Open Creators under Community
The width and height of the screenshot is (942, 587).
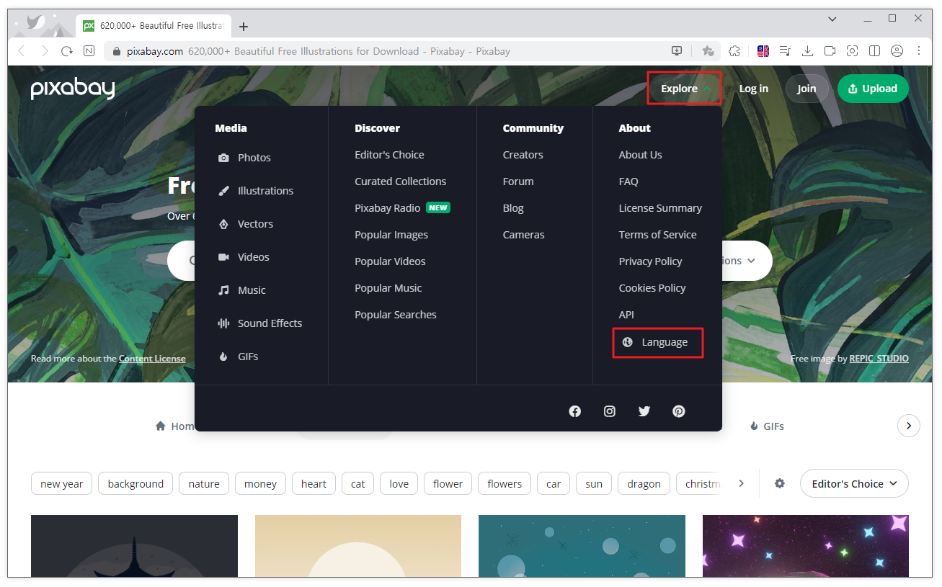[x=523, y=155]
